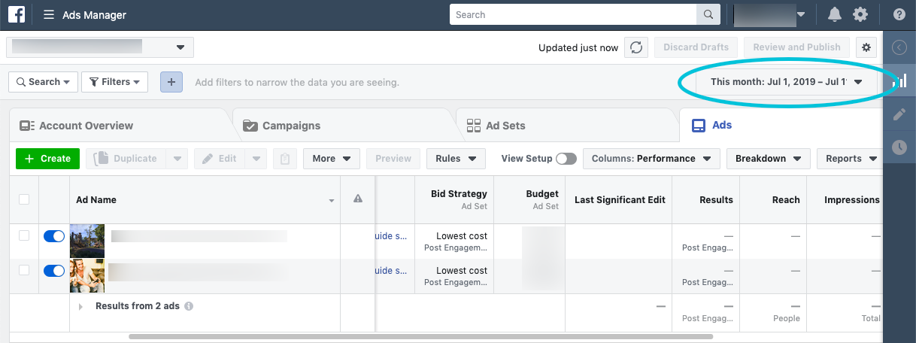The image size is (916, 343).
Task: Open the Breakdown menu button
Action: (x=768, y=159)
